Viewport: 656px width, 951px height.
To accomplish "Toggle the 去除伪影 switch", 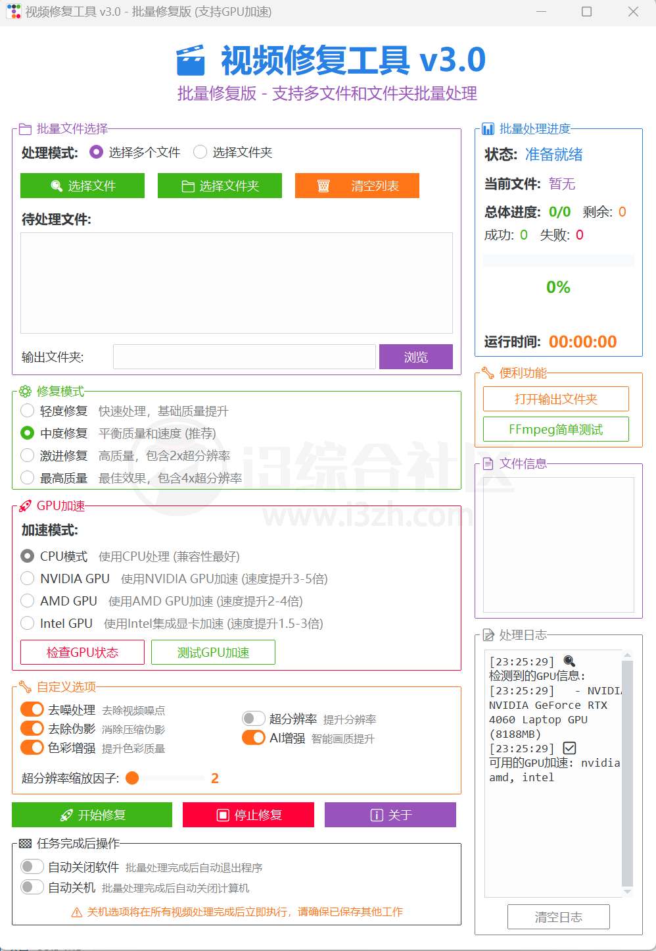I will pyautogui.click(x=32, y=729).
